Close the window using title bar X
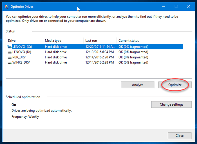This screenshot has width=197, height=144. coord(189,6)
